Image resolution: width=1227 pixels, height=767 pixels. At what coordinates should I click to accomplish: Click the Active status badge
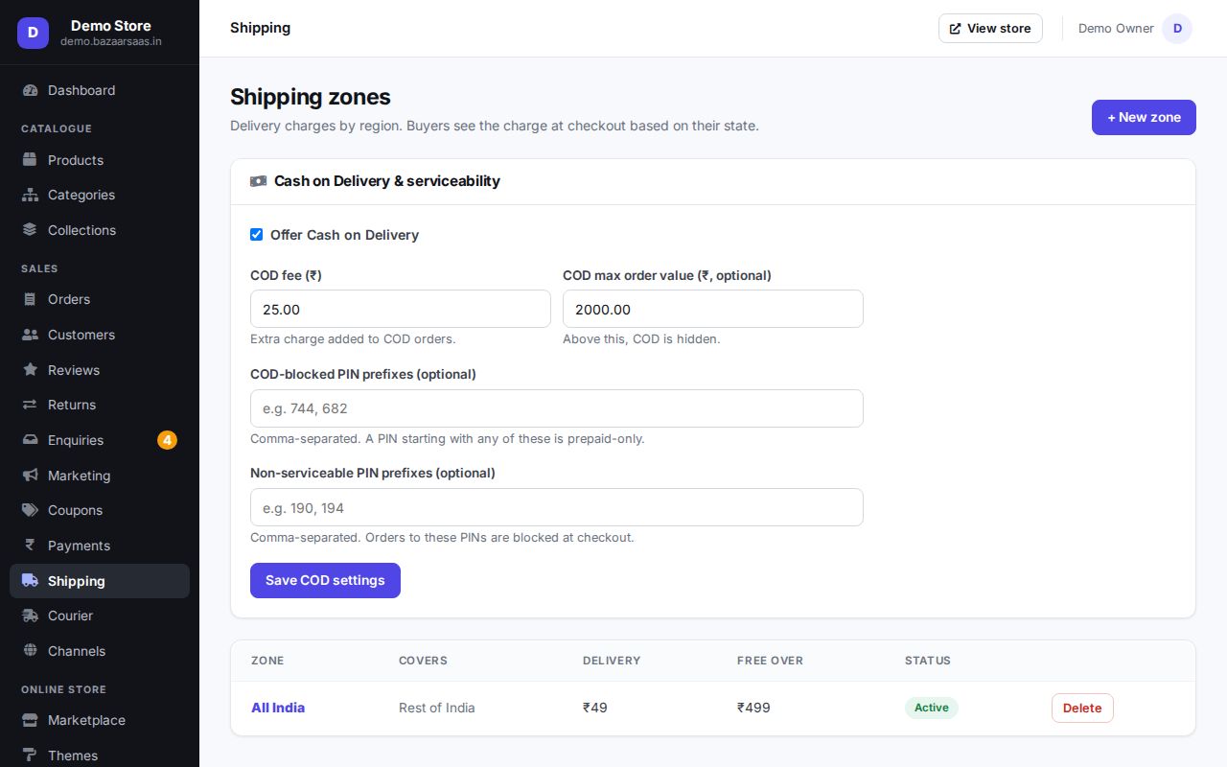tap(931, 708)
